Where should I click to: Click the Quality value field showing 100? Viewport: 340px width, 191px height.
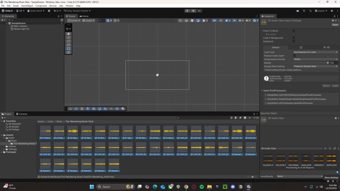point(334,63)
